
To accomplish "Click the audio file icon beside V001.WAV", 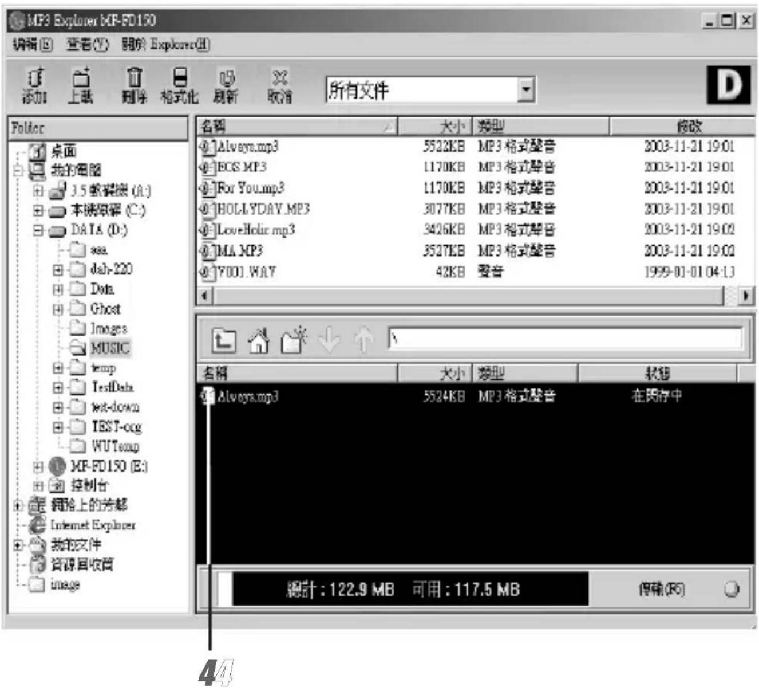I will click(207, 272).
